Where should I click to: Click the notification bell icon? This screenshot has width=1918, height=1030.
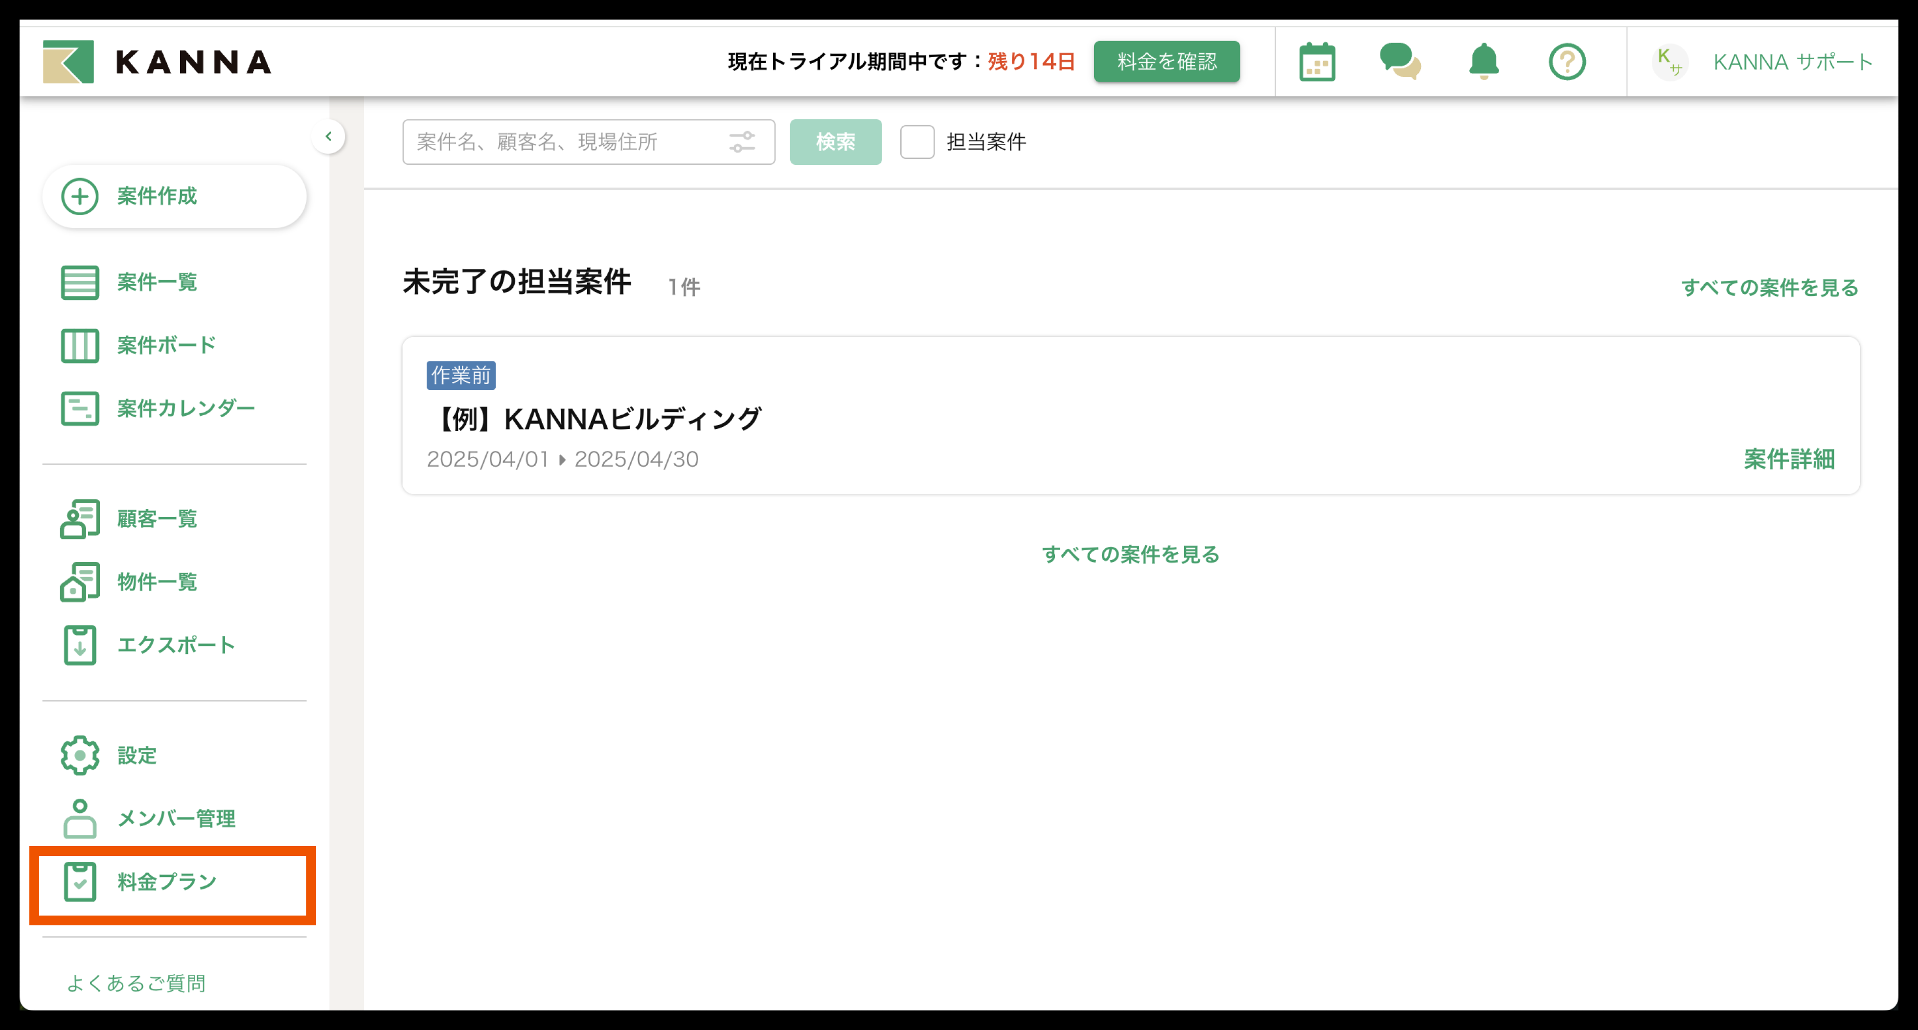[x=1483, y=62]
